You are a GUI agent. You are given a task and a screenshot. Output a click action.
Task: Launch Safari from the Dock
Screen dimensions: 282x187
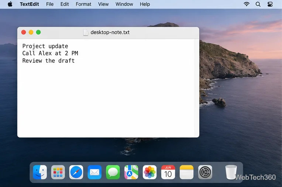pyautogui.click(x=76, y=172)
